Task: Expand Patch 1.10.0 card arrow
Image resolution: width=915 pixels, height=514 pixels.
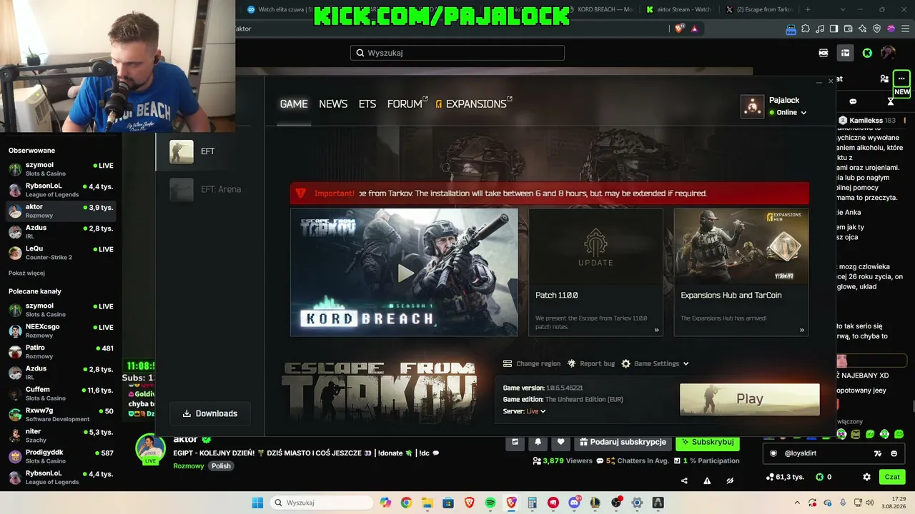Action: click(656, 330)
